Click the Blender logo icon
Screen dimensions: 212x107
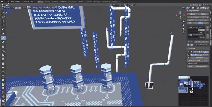pos(2,2)
